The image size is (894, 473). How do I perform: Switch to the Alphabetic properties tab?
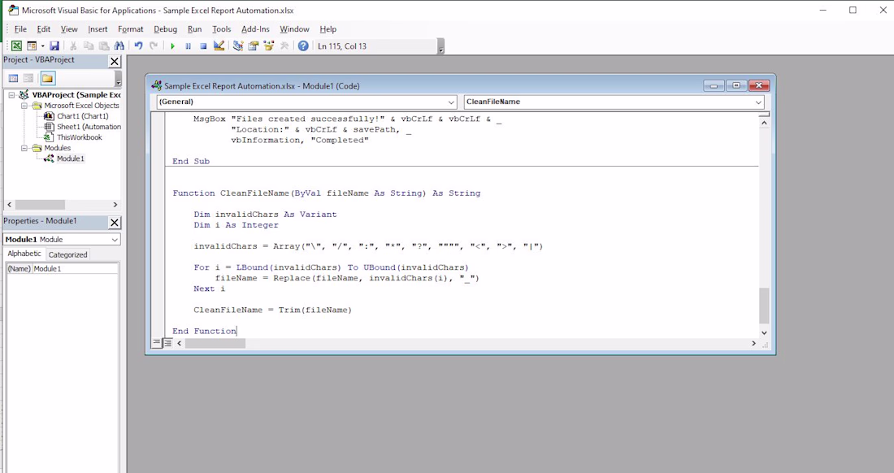click(x=24, y=254)
